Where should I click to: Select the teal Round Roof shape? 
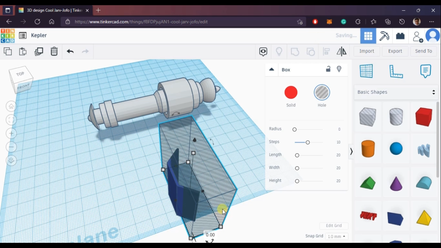[x=424, y=183]
